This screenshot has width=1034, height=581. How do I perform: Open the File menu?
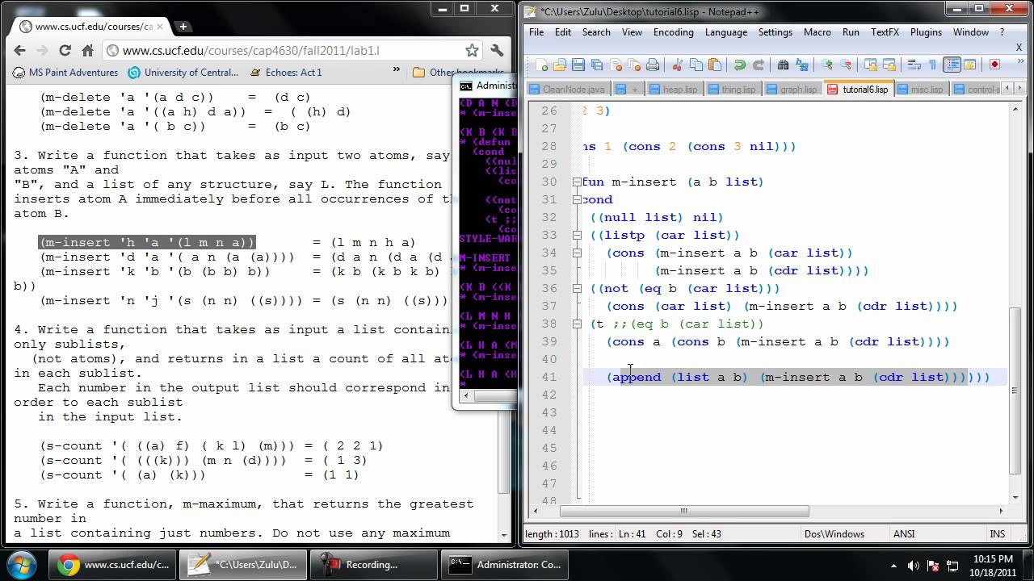536,32
